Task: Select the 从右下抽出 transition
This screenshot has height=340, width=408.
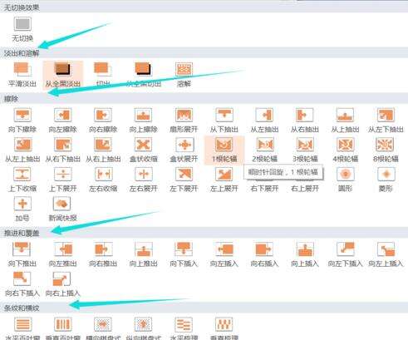Action: (63, 150)
